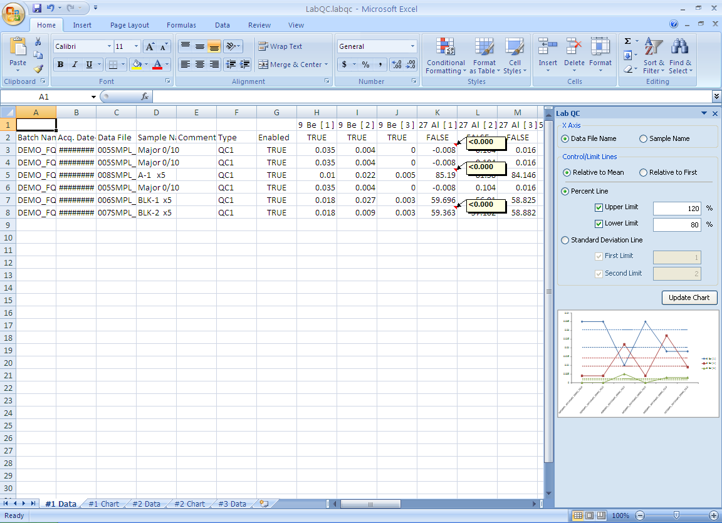Open Cell Styles gallery
Viewport: 722px width, 523px height.
pos(515,56)
